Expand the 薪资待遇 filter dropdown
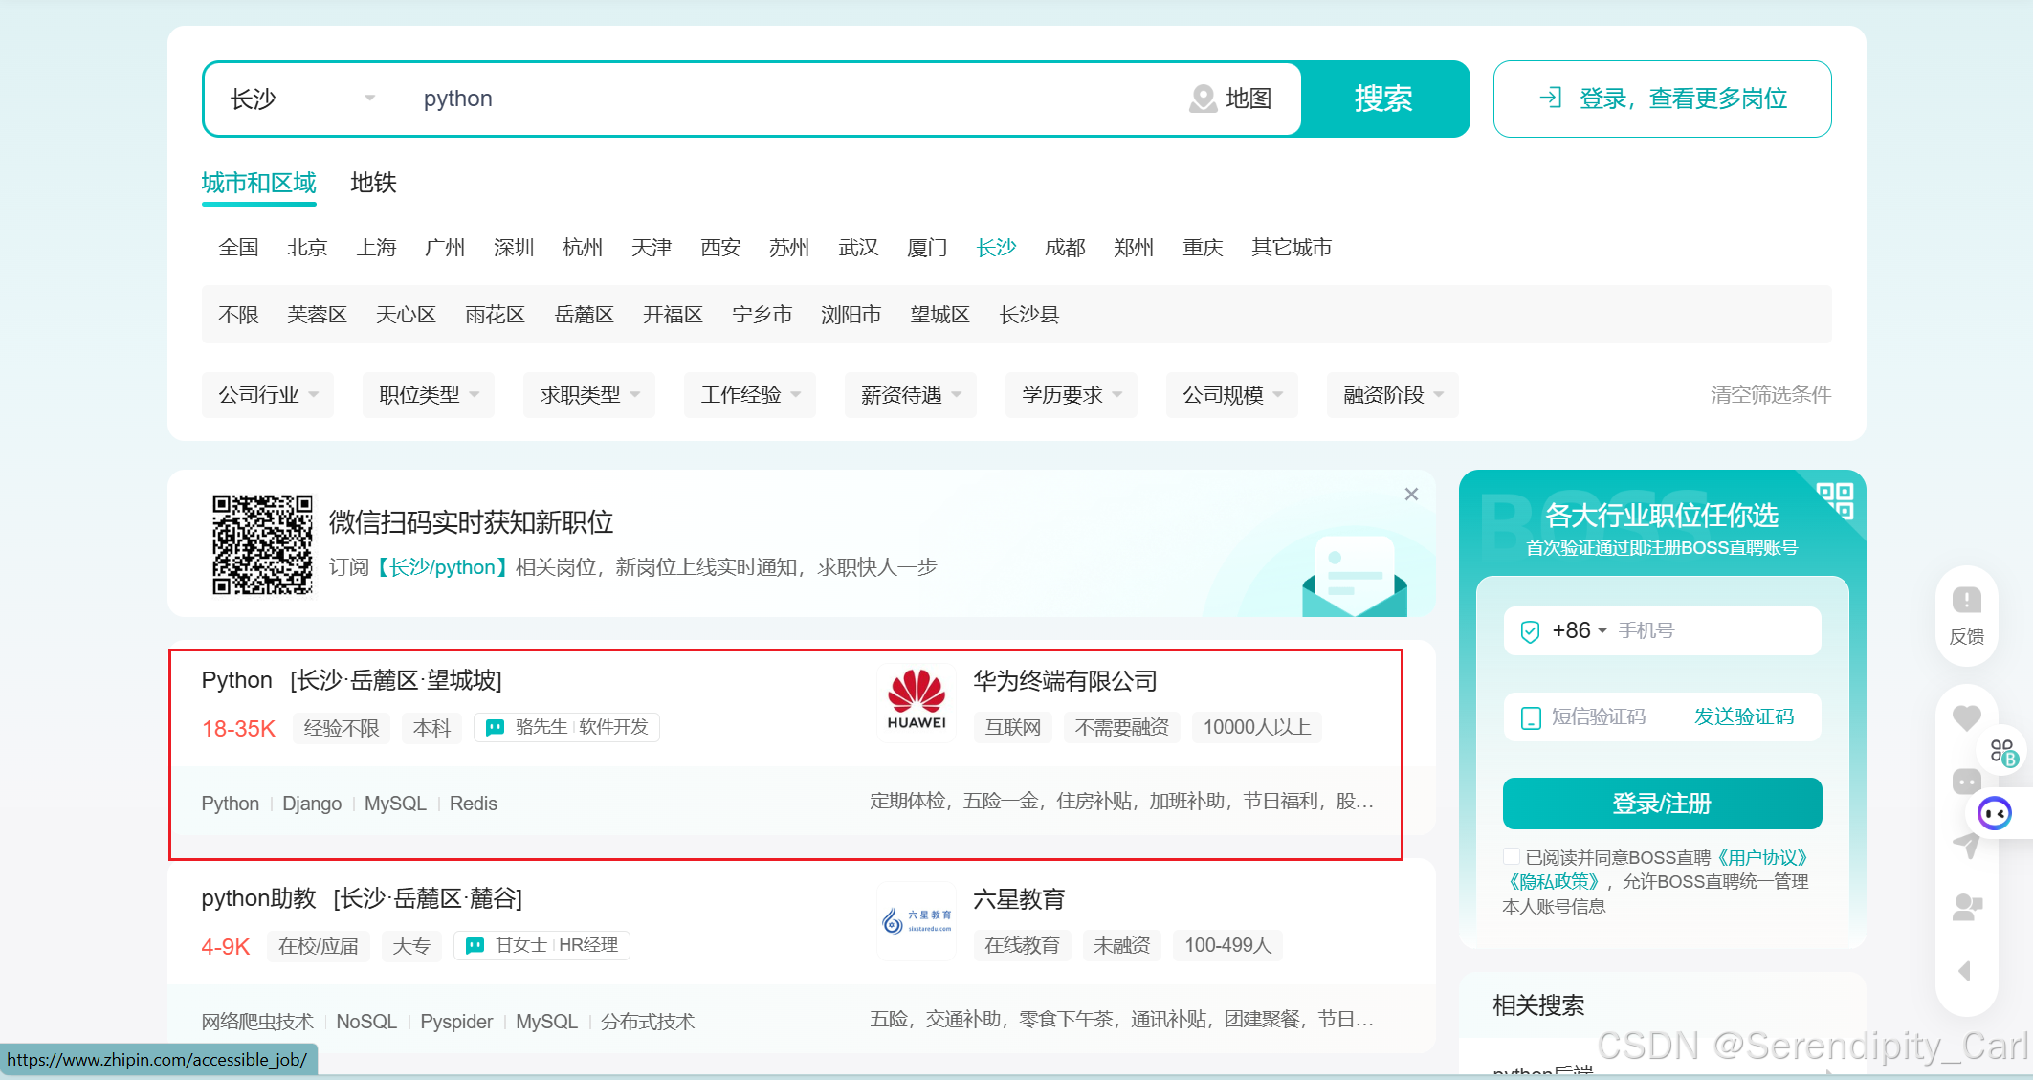 coord(911,395)
